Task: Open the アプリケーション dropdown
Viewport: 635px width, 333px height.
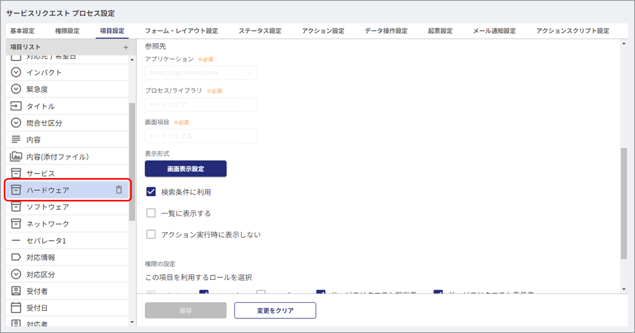Action: point(201,73)
